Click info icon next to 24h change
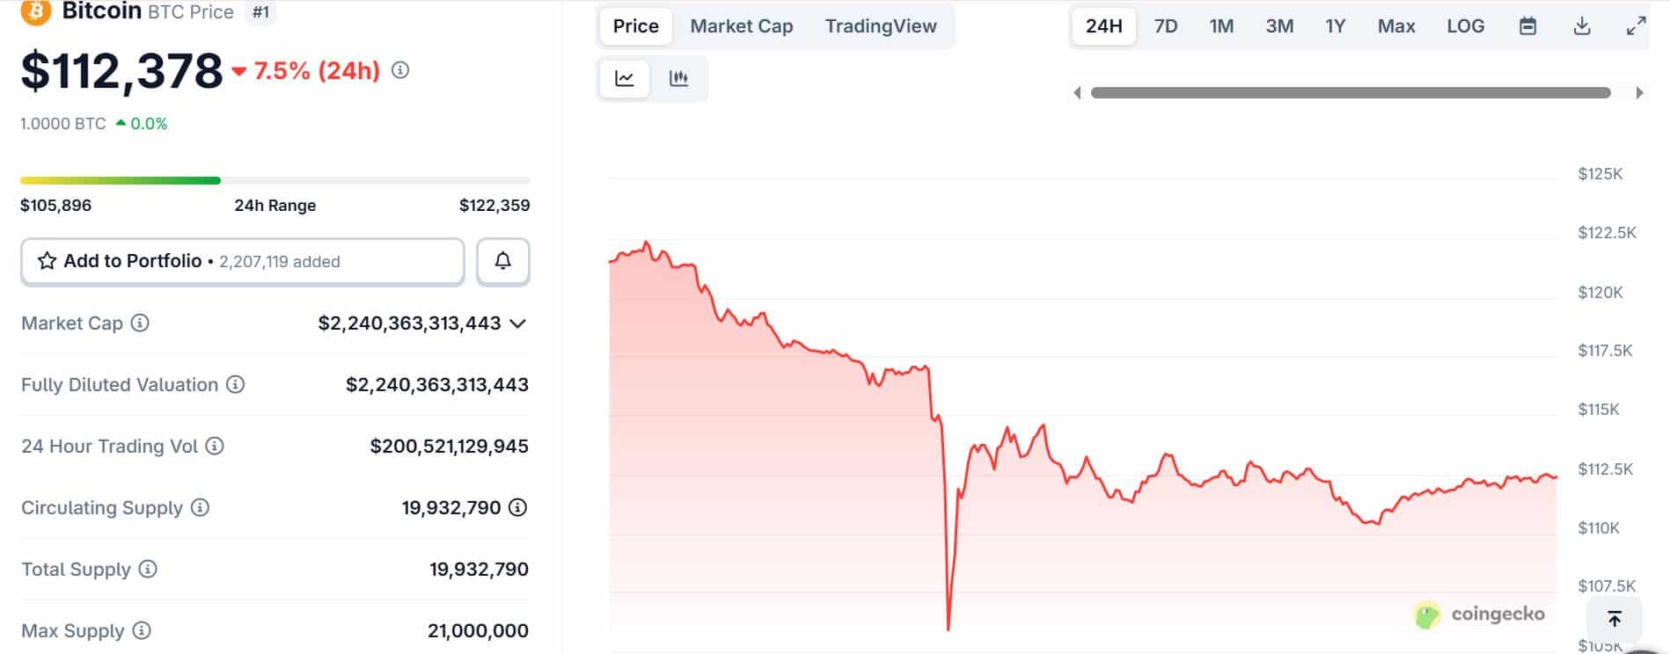The height and width of the screenshot is (654, 1670). (400, 70)
